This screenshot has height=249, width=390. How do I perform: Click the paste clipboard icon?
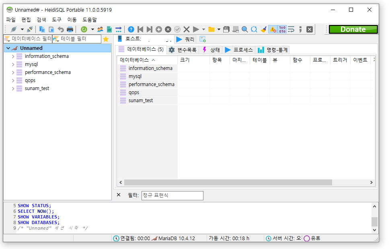coord(51,29)
